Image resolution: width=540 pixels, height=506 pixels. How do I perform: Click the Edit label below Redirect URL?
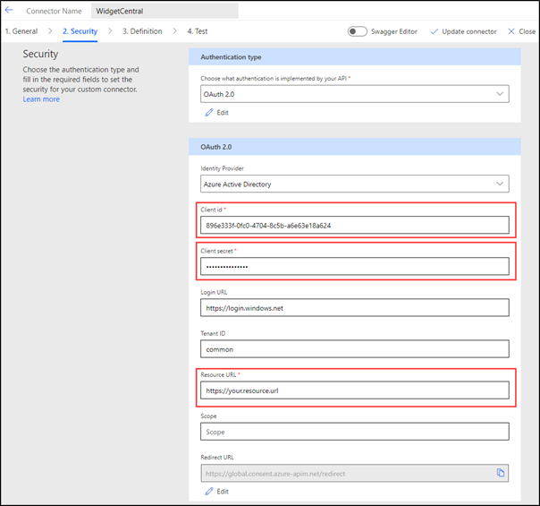point(223,491)
